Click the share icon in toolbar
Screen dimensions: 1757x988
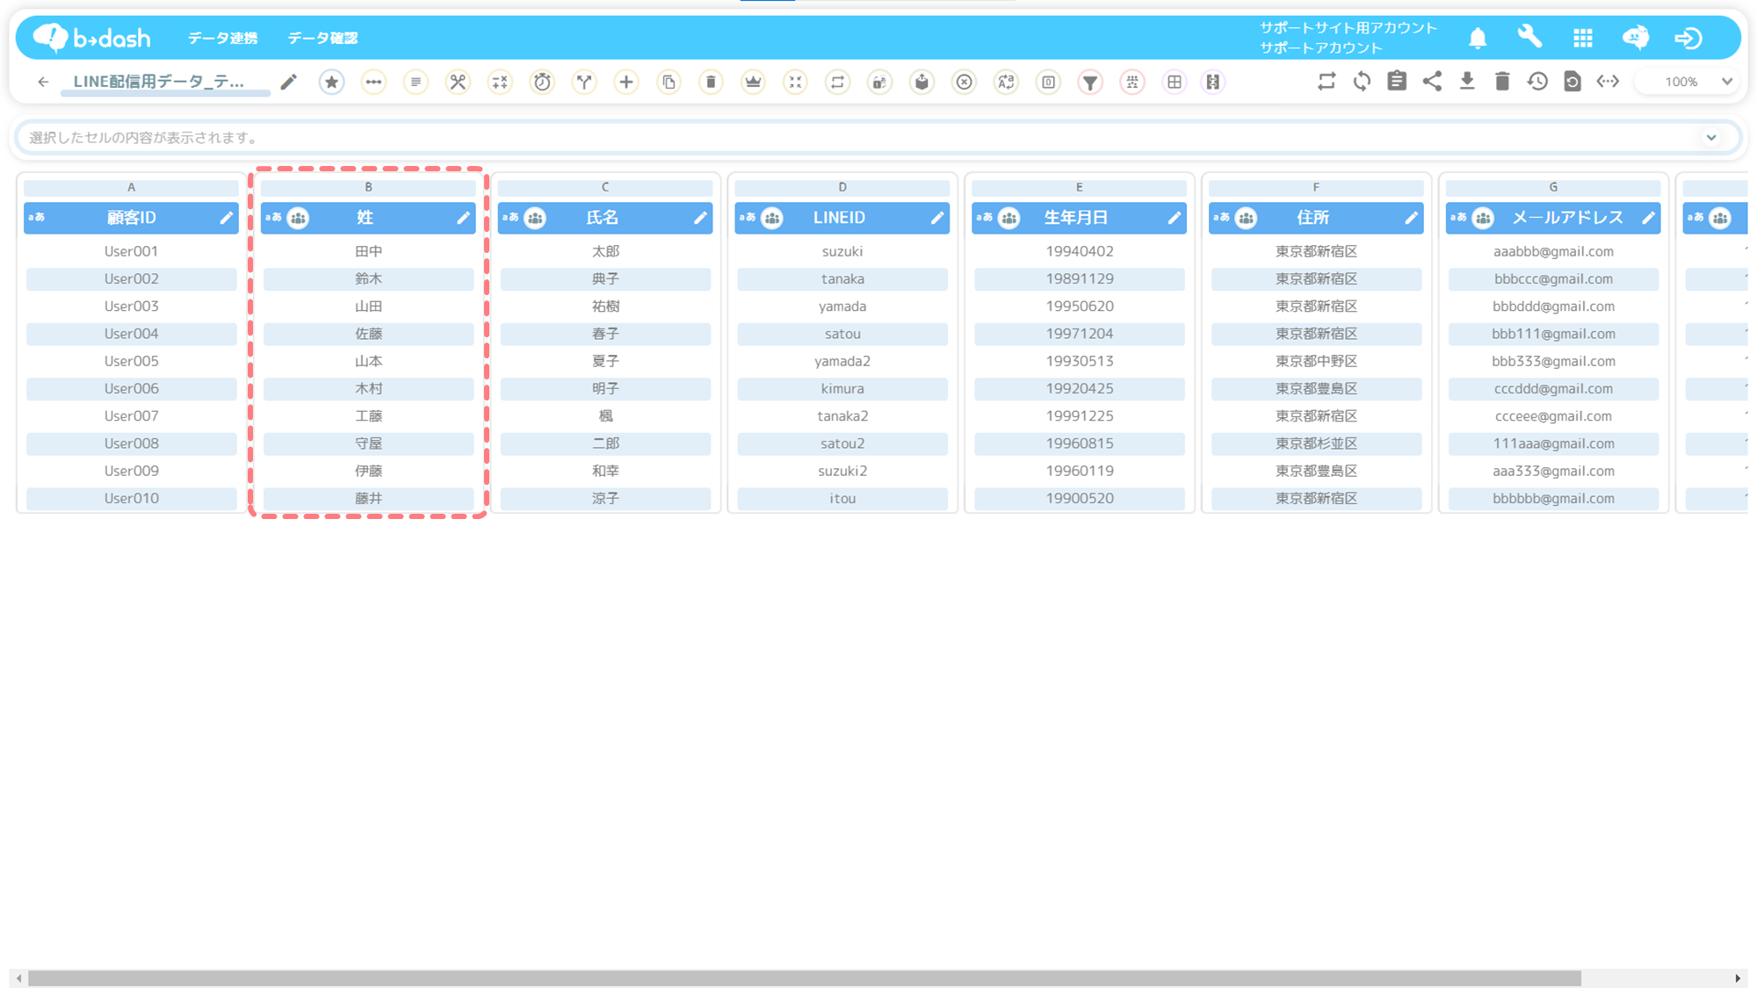pos(1432,82)
